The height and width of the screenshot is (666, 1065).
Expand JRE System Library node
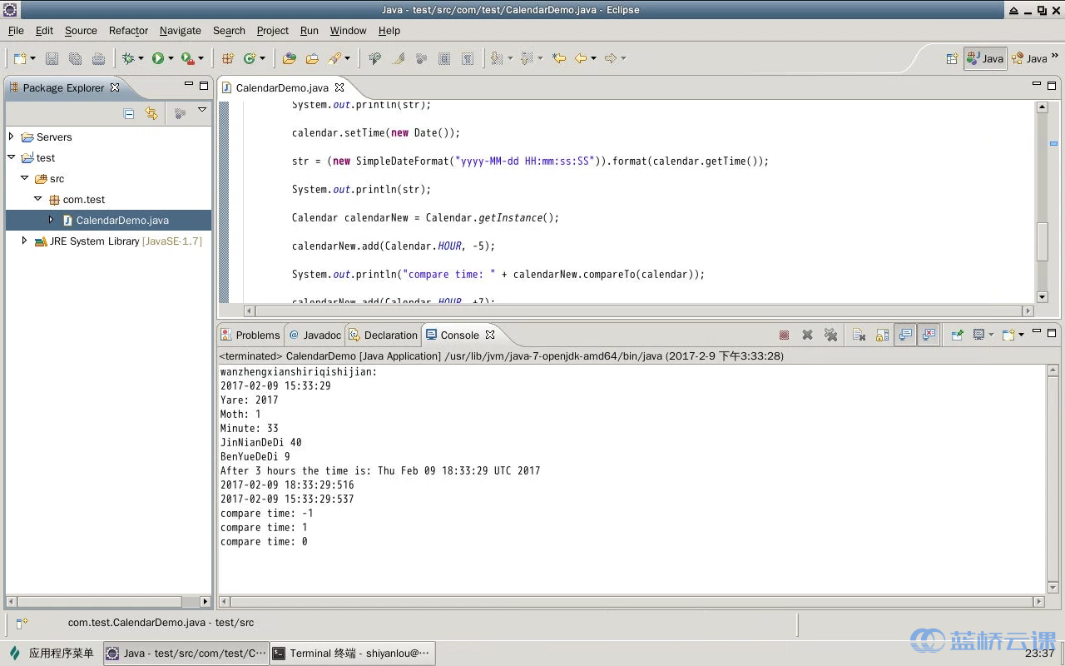click(x=24, y=241)
